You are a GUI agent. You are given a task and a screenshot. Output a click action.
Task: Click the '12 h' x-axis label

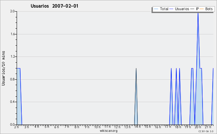pyautogui.click(x=117, y=127)
